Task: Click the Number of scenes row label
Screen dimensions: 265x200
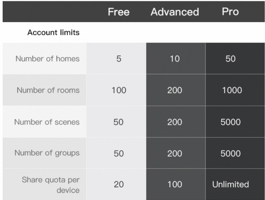Action: pyautogui.click(x=47, y=122)
